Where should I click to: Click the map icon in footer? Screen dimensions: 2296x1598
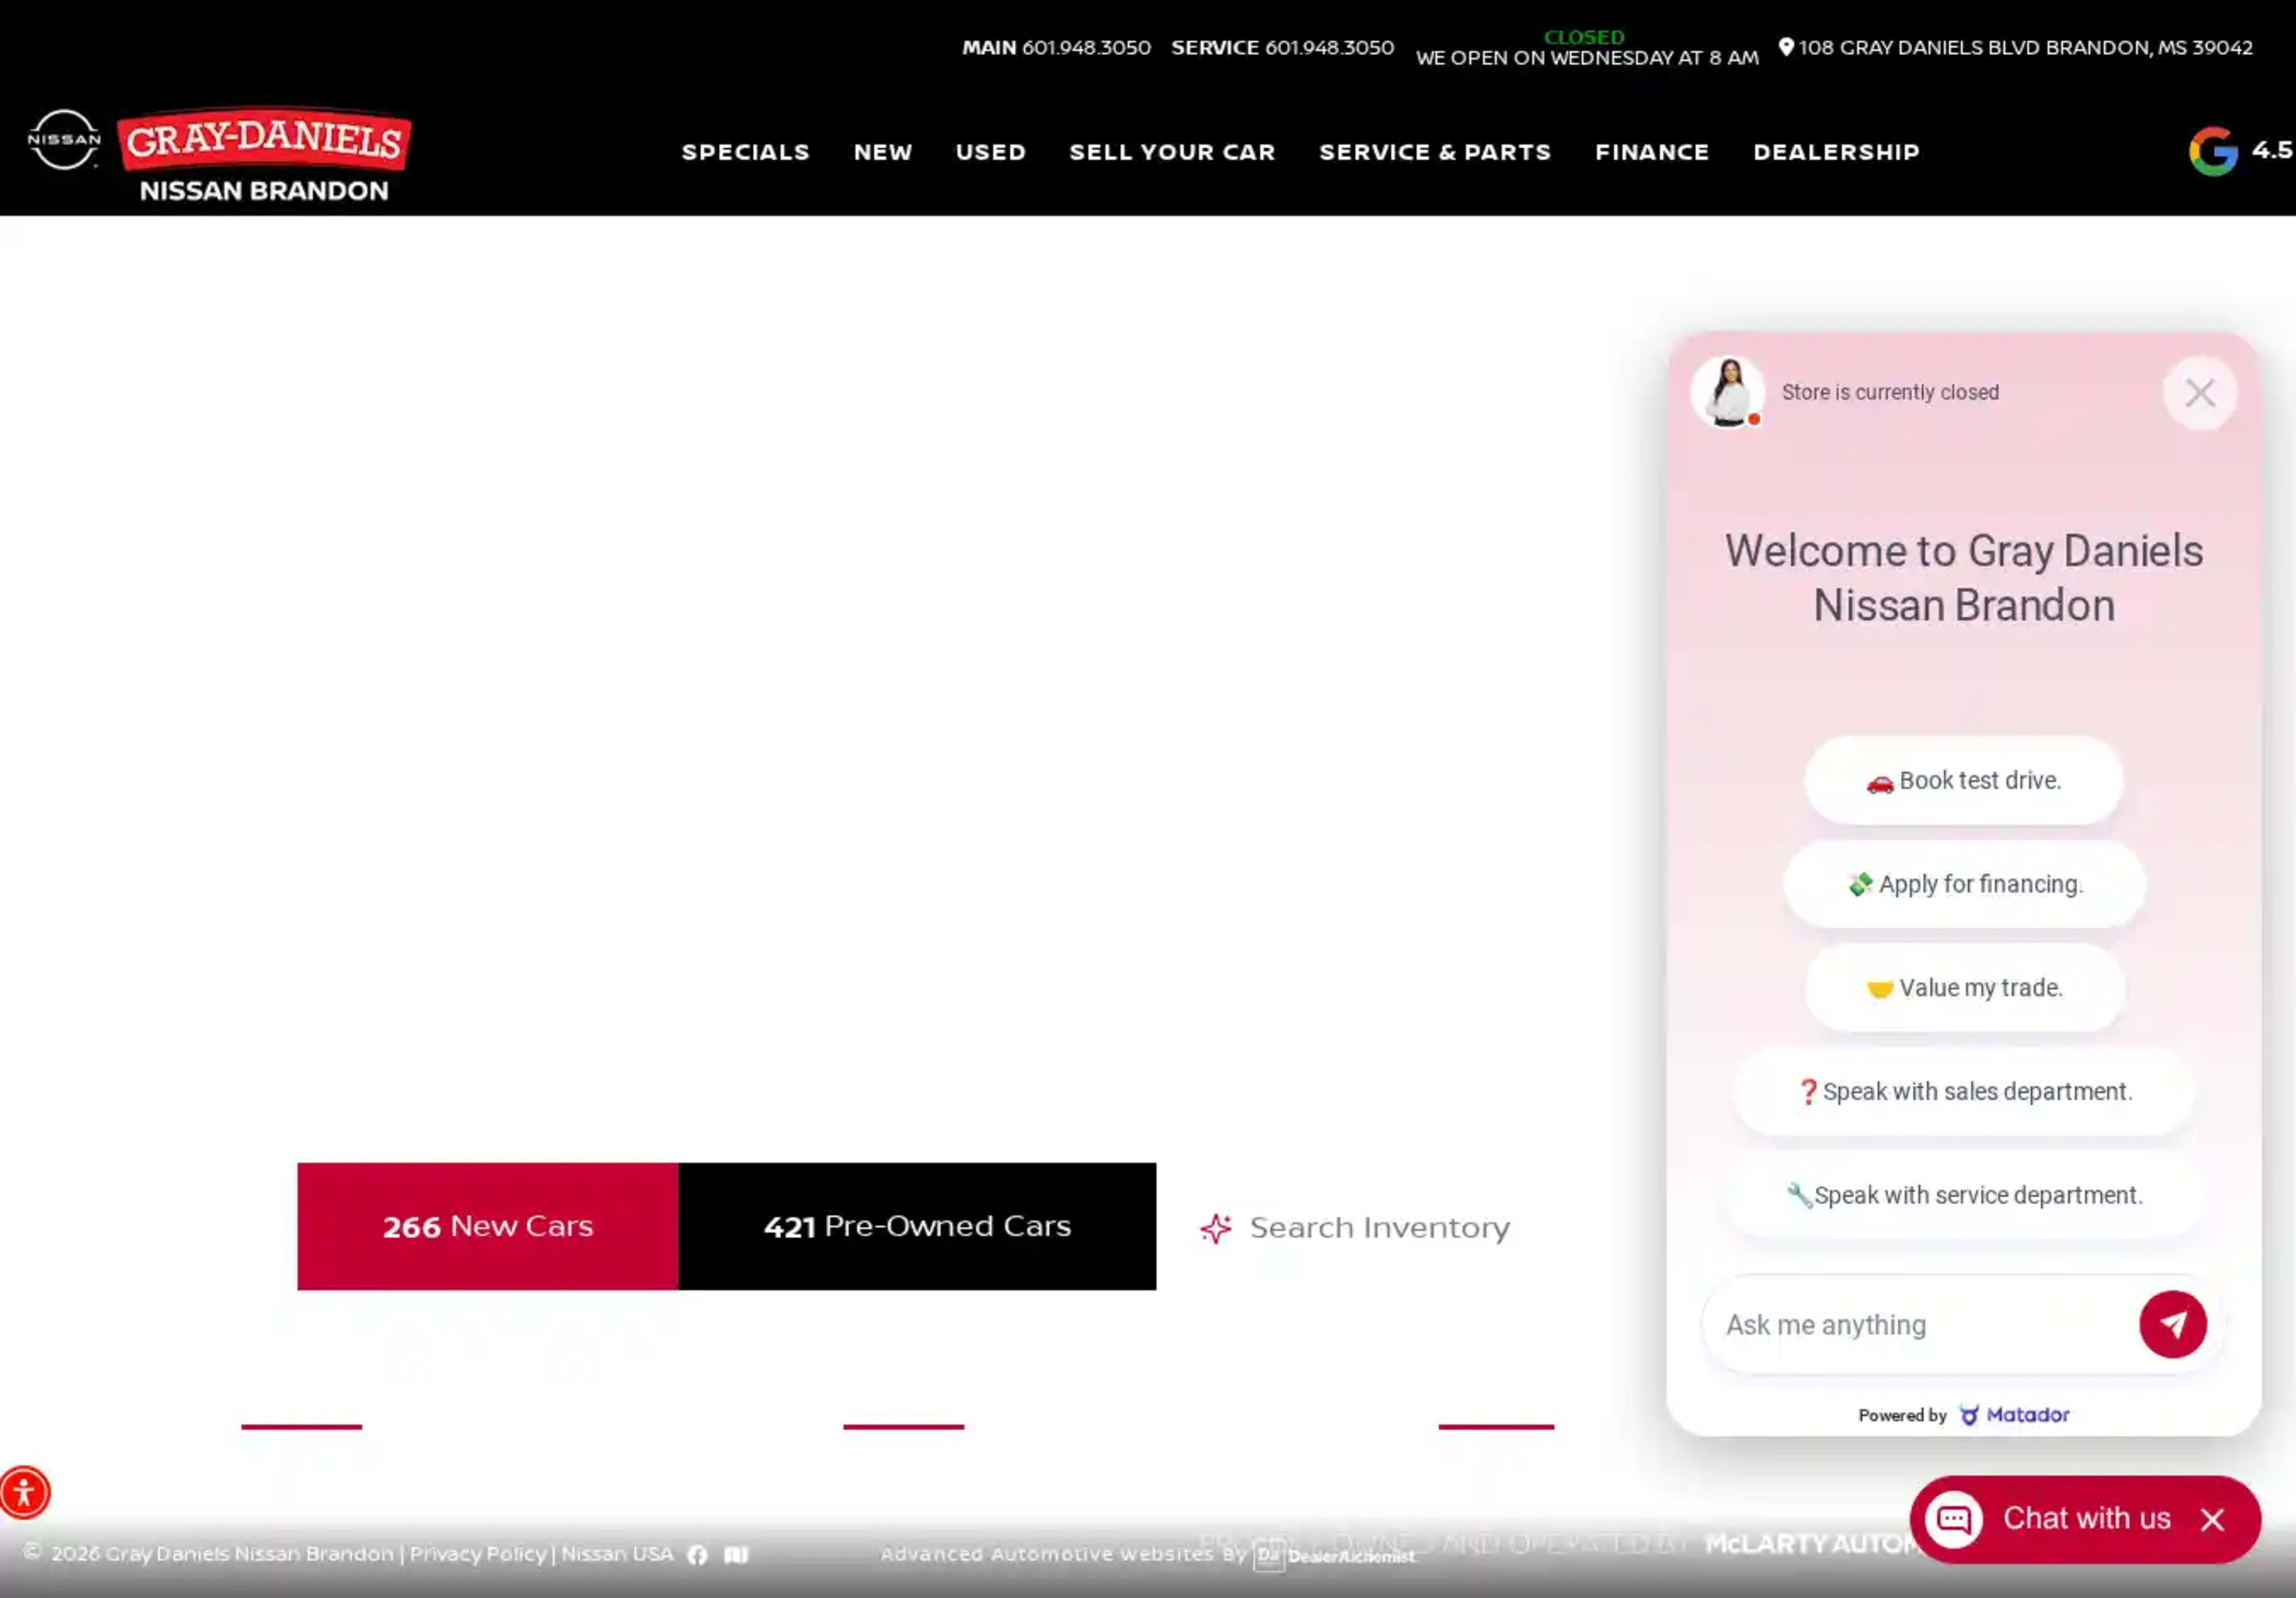click(736, 1555)
